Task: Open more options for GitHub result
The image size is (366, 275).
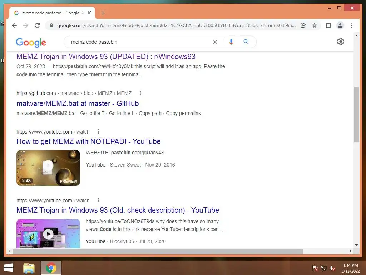Action: click(140, 93)
